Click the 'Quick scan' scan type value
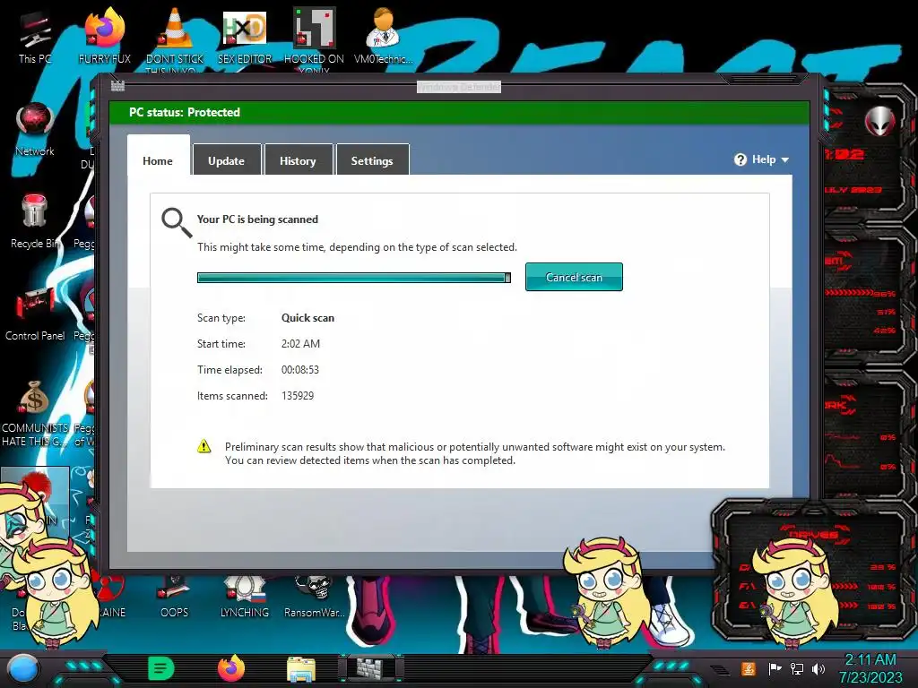The height and width of the screenshot is (688, 918). click(308, 318)
